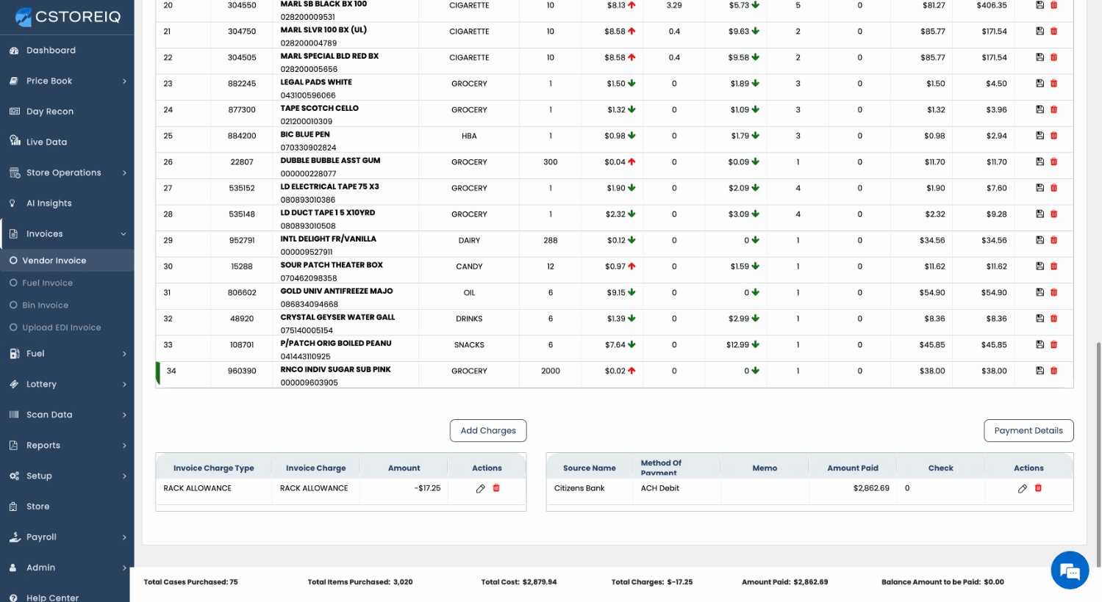Delete the RACK ALLOWANCE charge
1102x602 pixels.
[496, 488]
